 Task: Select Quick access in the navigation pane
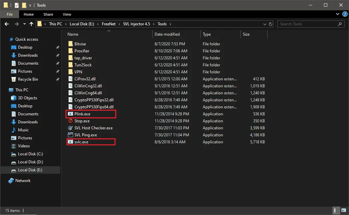[26, 39]
